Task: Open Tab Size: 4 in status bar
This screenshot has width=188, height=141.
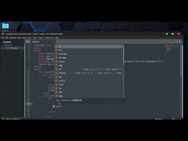Action: coord(159,119)
